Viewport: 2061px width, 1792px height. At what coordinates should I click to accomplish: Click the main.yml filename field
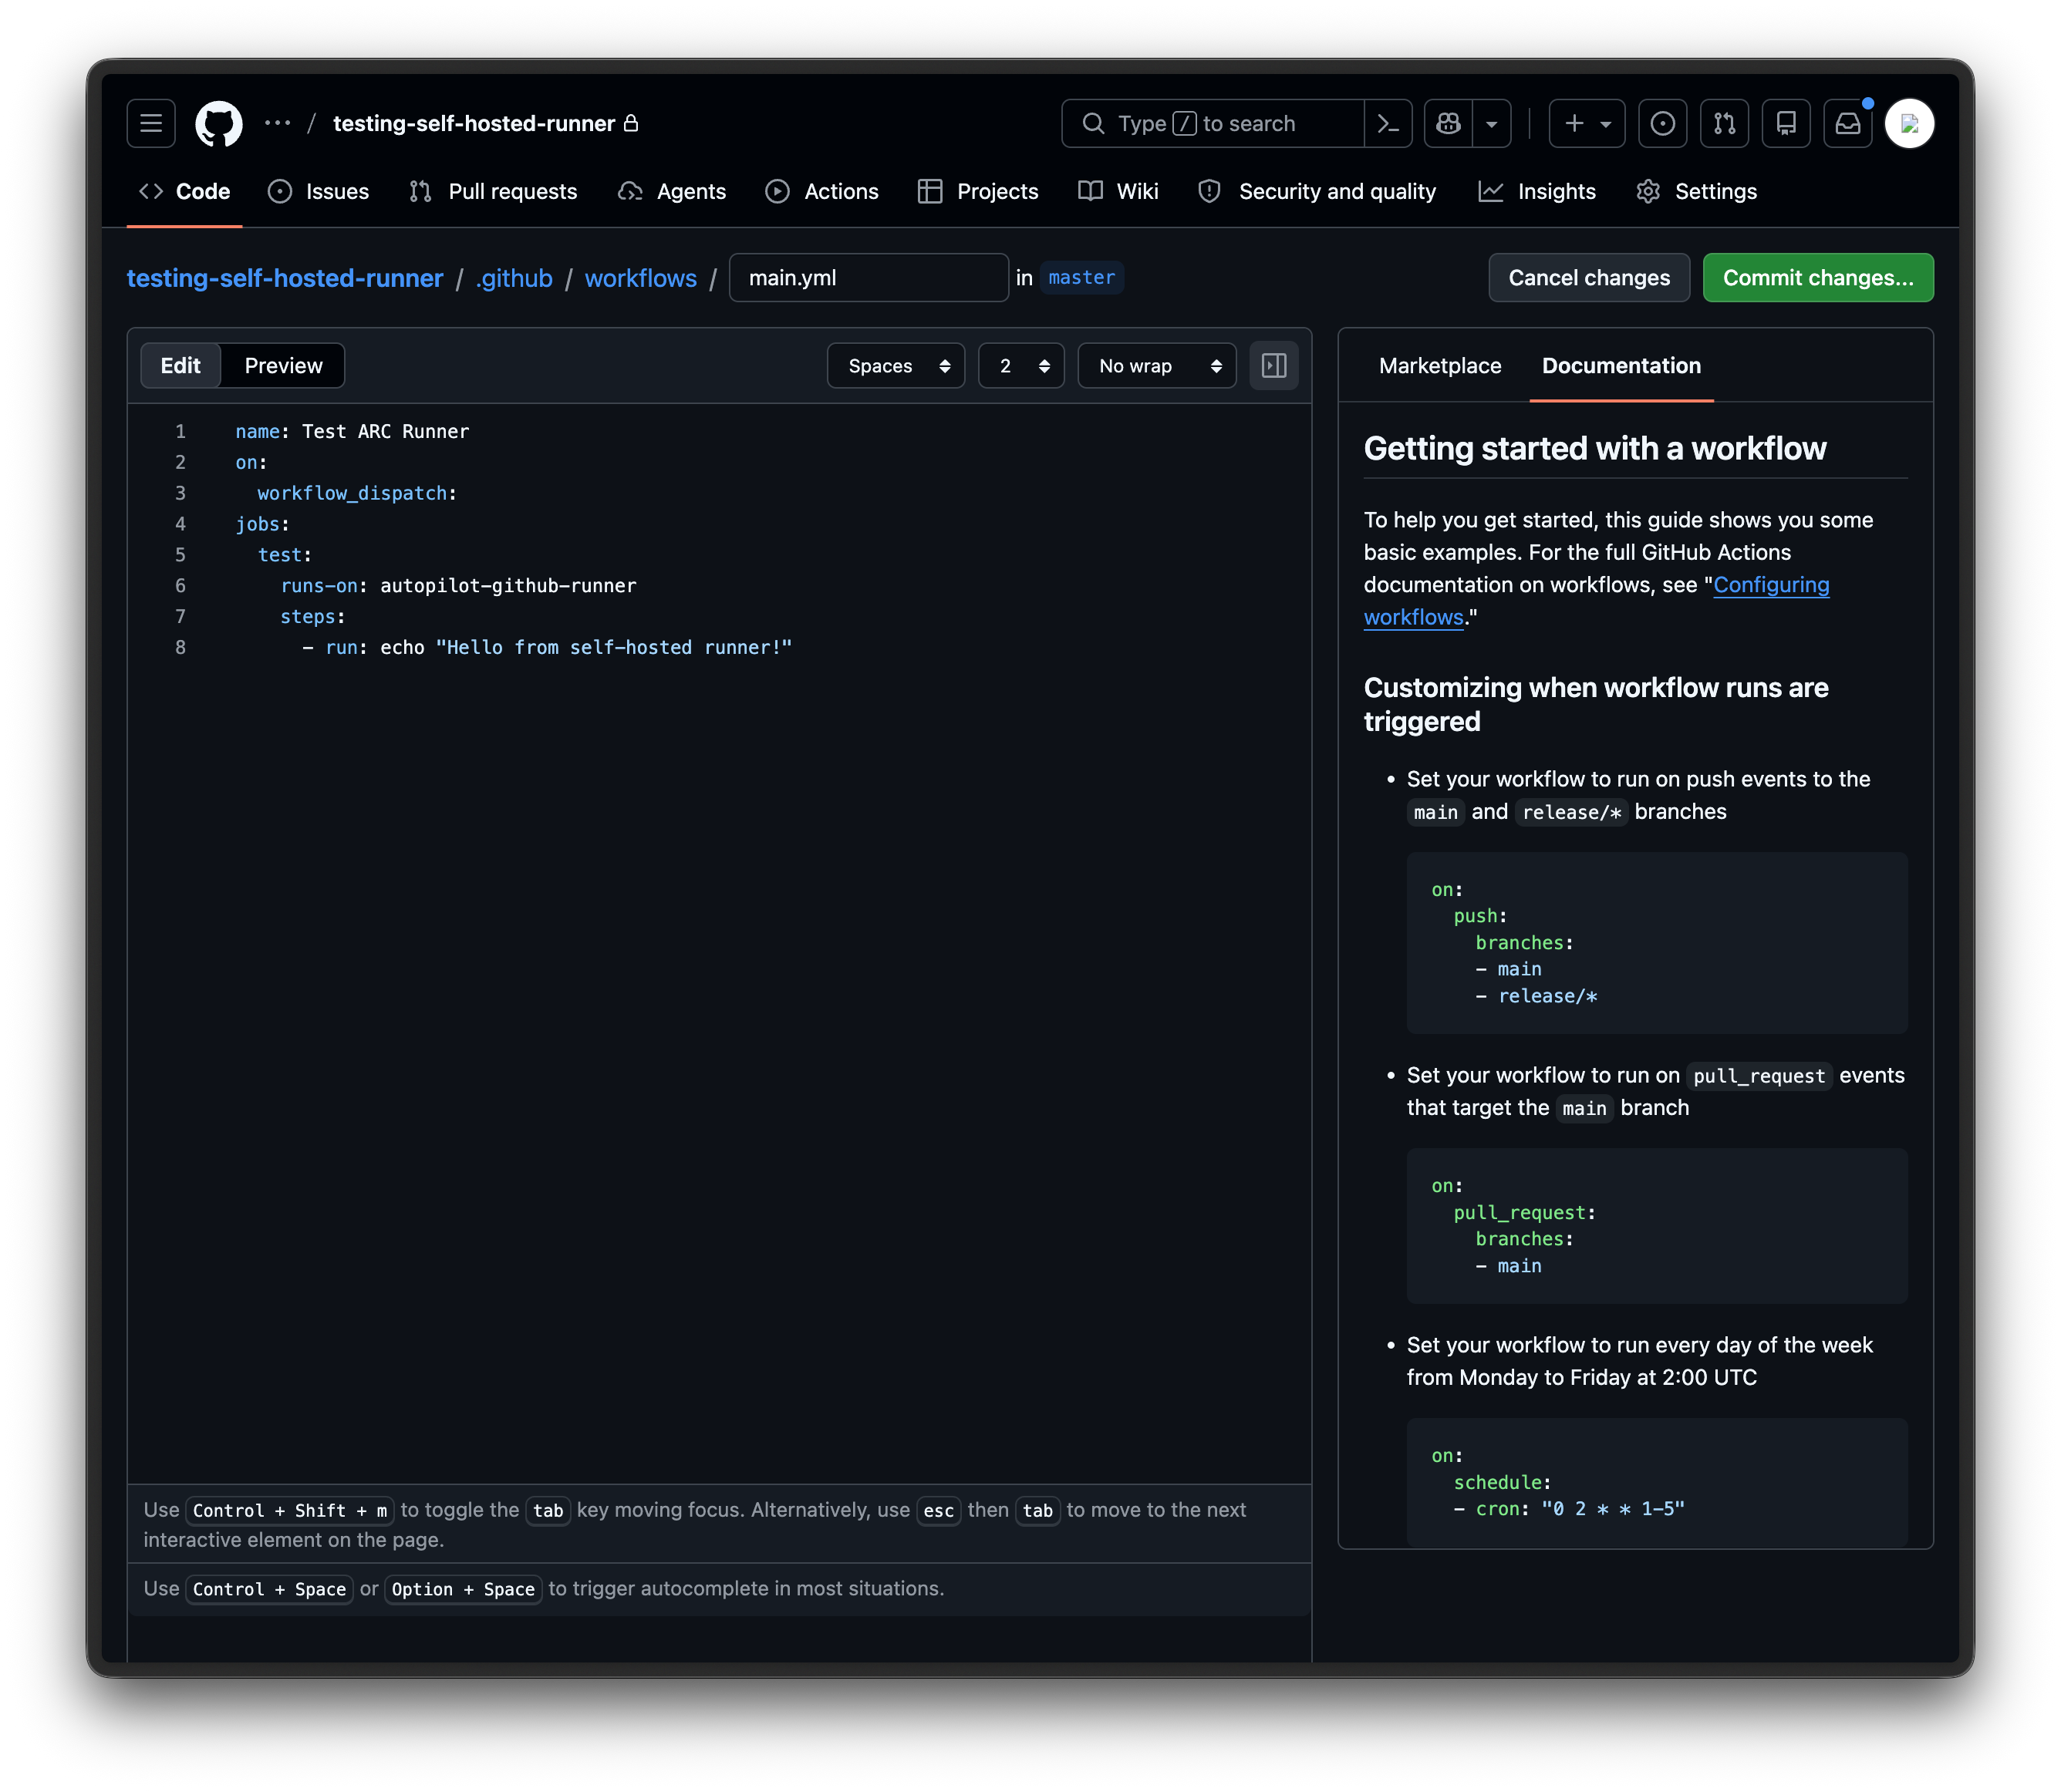[x=869, y=278]
